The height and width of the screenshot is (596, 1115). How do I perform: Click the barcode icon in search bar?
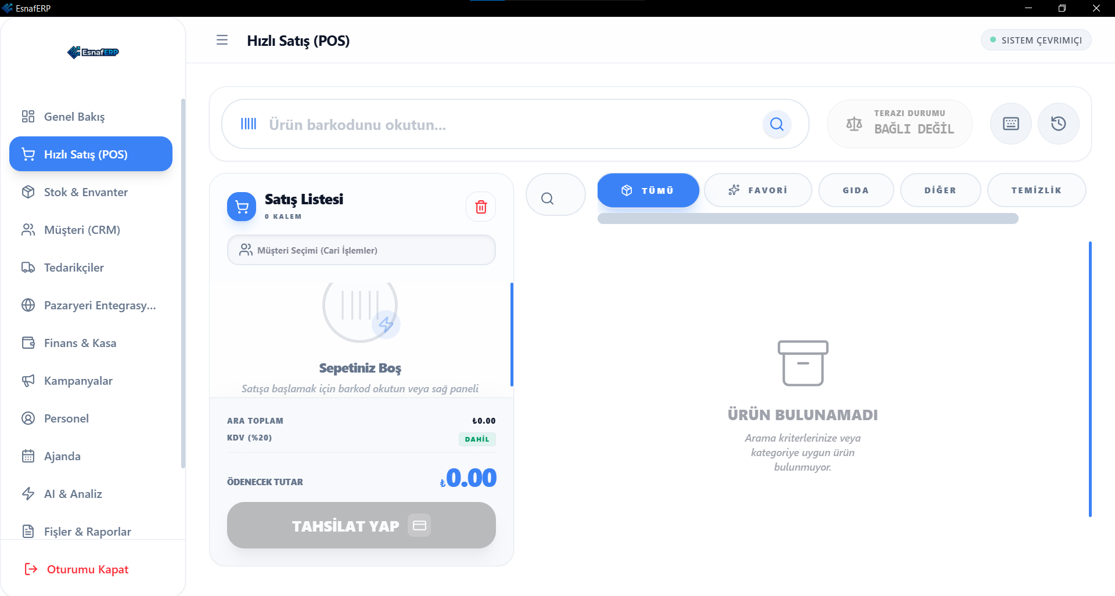249,124
